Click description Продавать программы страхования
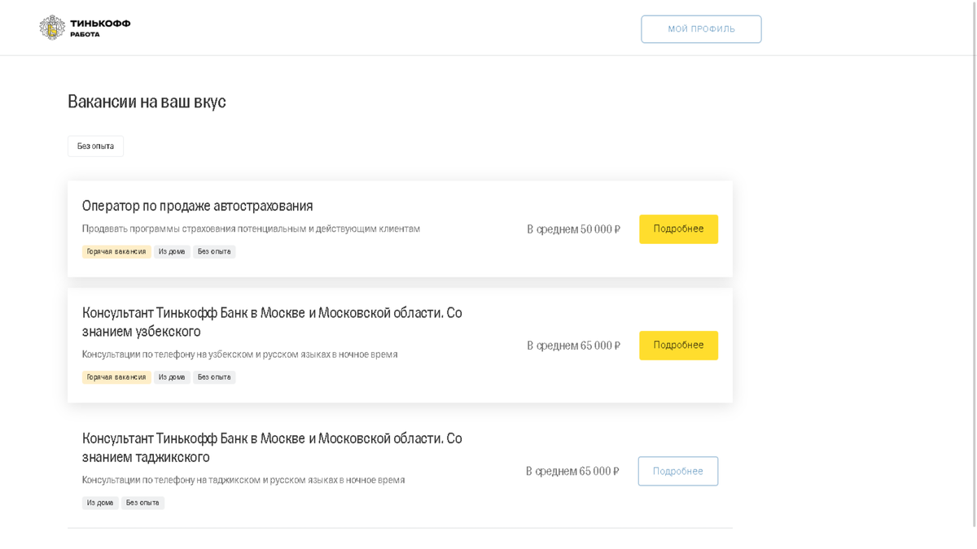 click(x=251, y=229)
